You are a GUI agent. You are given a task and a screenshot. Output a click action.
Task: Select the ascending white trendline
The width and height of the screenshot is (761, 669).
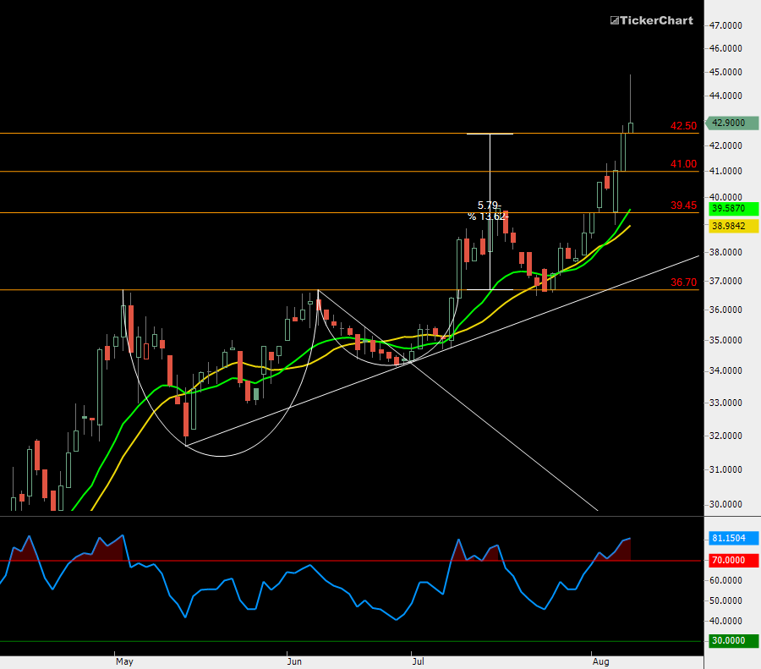pos(442,350)
